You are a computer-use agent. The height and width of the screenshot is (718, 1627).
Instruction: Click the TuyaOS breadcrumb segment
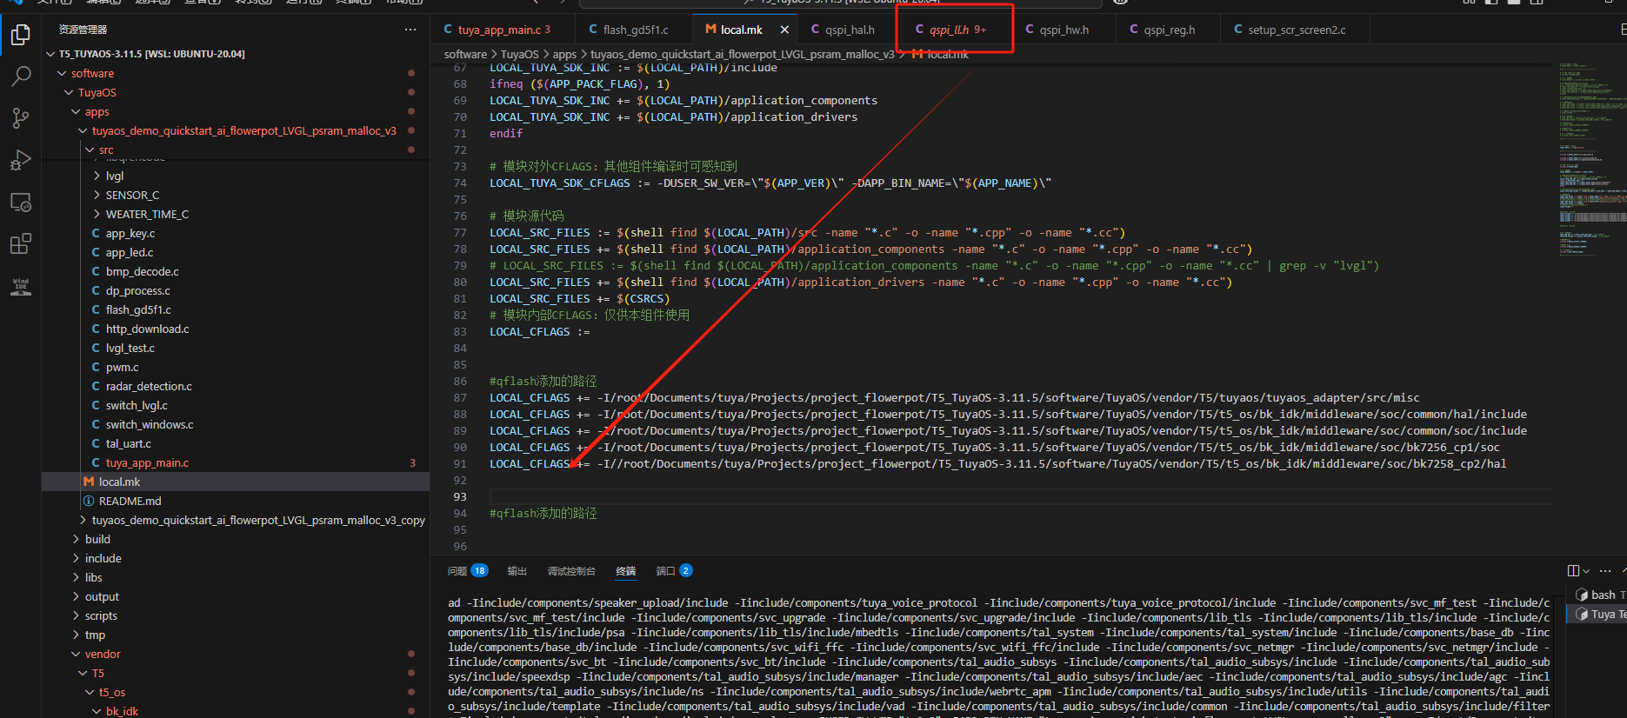tap(519, 54)
